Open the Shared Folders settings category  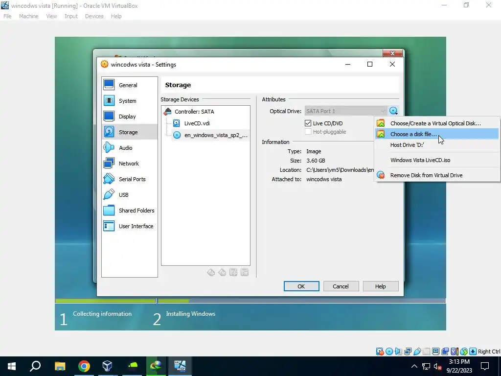(129, 211)
